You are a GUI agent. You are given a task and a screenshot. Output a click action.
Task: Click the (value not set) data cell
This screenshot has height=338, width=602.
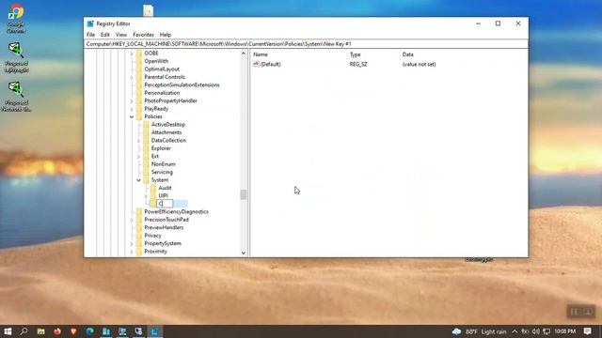419,64
